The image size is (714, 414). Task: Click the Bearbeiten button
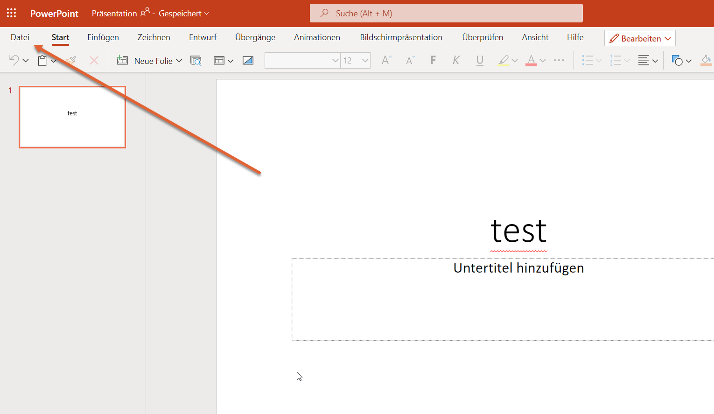coord(639,38)
